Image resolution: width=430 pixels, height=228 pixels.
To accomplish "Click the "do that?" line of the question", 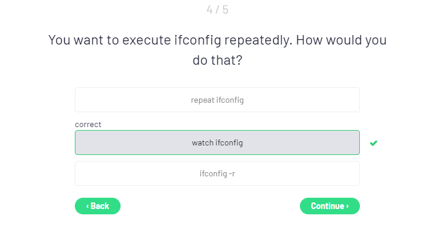I will [x=217, y=61].
